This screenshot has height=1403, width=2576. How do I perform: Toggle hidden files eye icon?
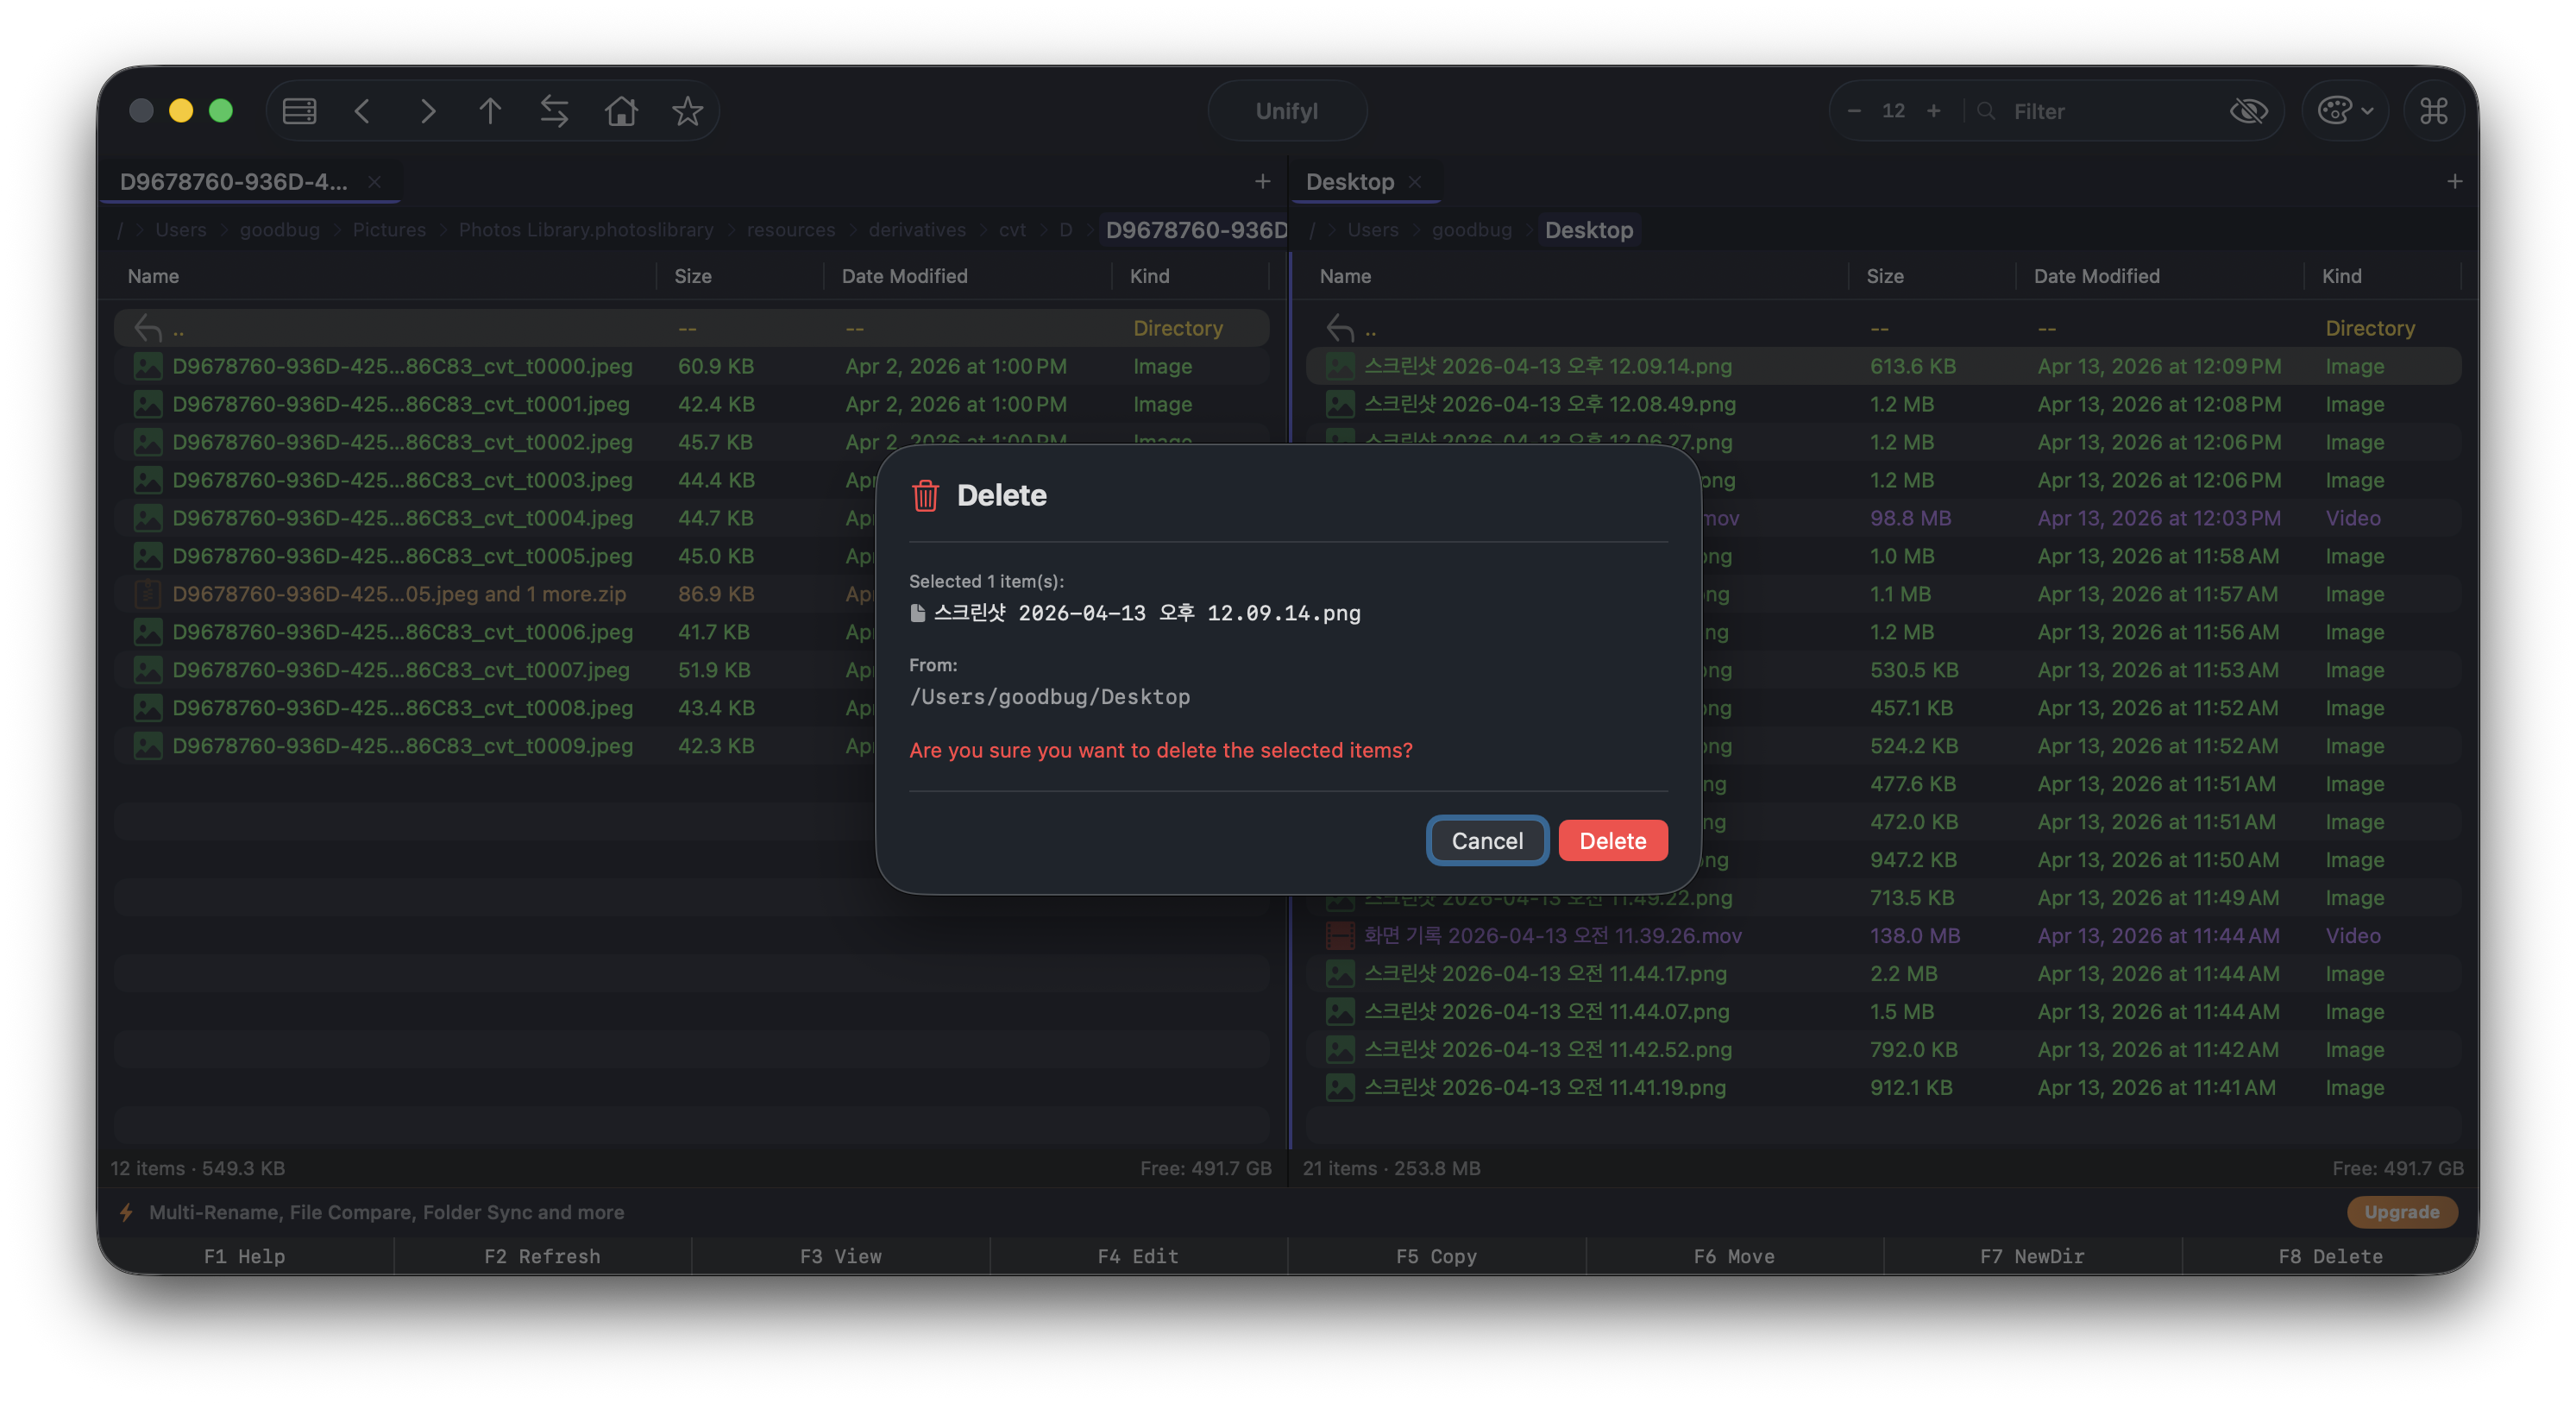pyautogui.click(x=2248, y=111)
